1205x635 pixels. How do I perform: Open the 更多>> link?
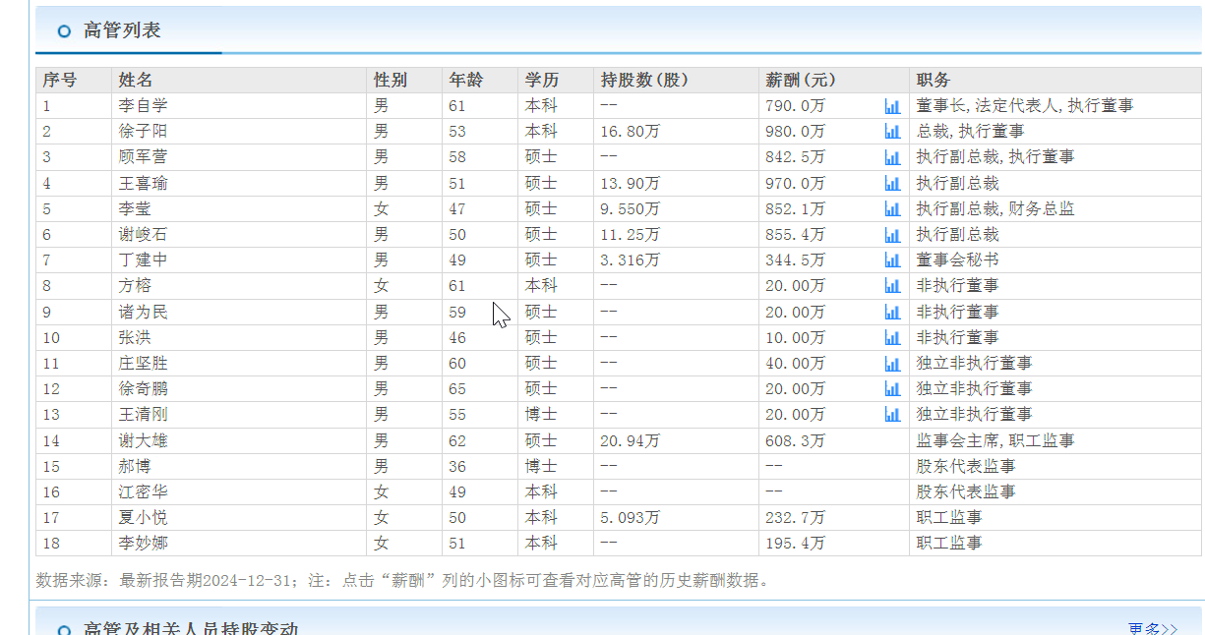click(x=1152, y=629)
